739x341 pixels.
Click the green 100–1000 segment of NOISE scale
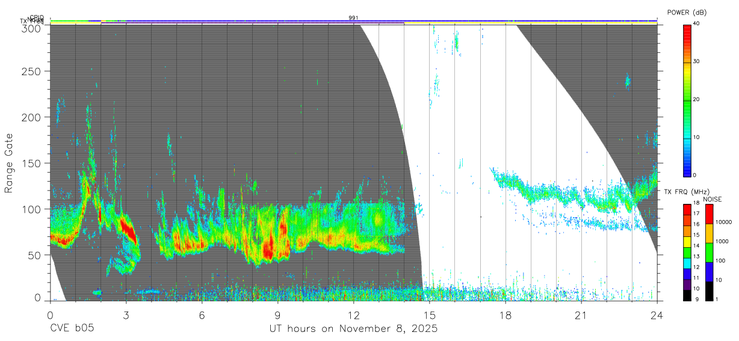(x=708, y=253)
